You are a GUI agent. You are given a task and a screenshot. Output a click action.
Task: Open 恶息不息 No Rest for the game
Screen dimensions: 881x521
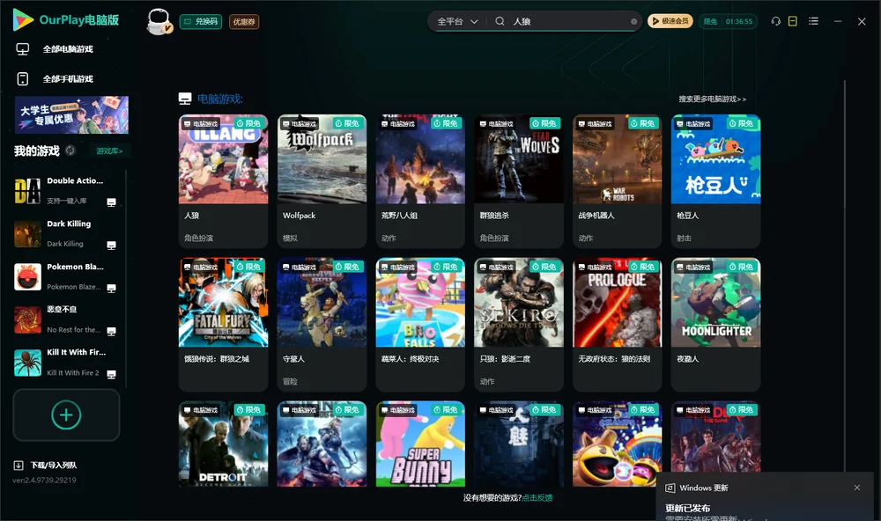pyautogui.click(x=66, y=319)
